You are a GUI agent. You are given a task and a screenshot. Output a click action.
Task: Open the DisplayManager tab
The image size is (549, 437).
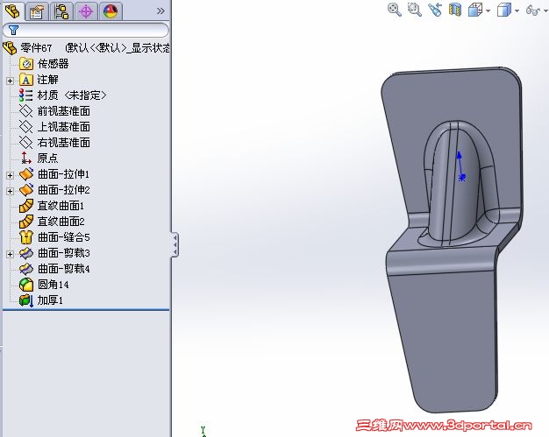point(111,11)
